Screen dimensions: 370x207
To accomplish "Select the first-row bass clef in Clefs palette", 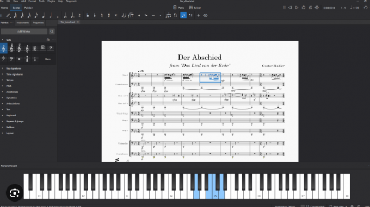I will (51, 48).
